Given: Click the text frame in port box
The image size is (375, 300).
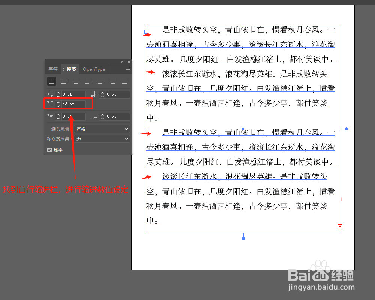Looking at the screenshot, I should click(146, 31).
